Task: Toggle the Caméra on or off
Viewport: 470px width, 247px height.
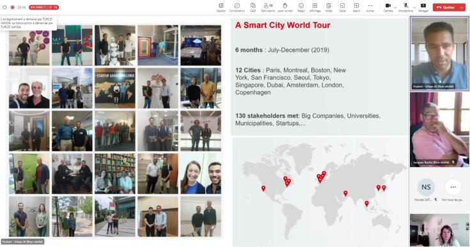Action: (388, 8)
